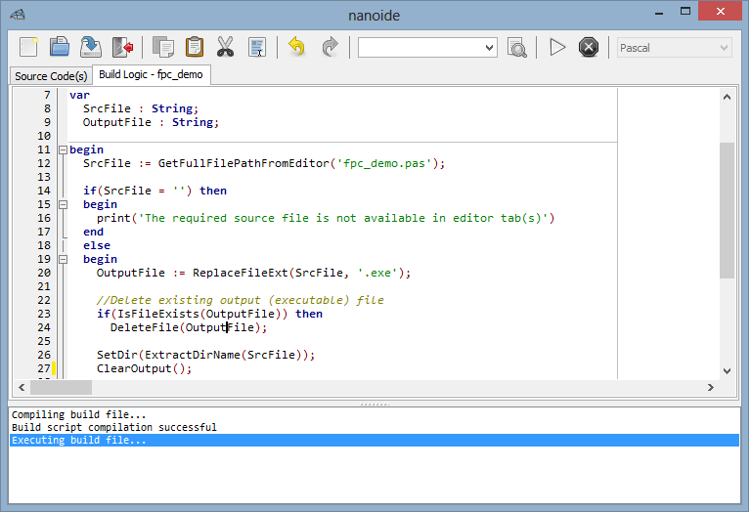Cut selection with the scissors icon
This screenshot has width=751, height=512.
click(226, 47)
